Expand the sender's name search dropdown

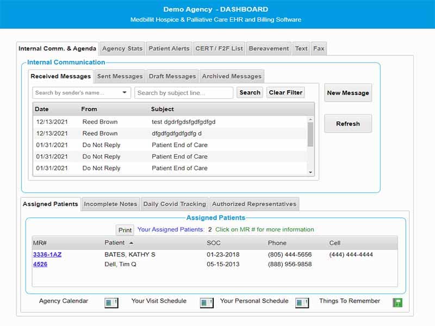tap(125, 93)
